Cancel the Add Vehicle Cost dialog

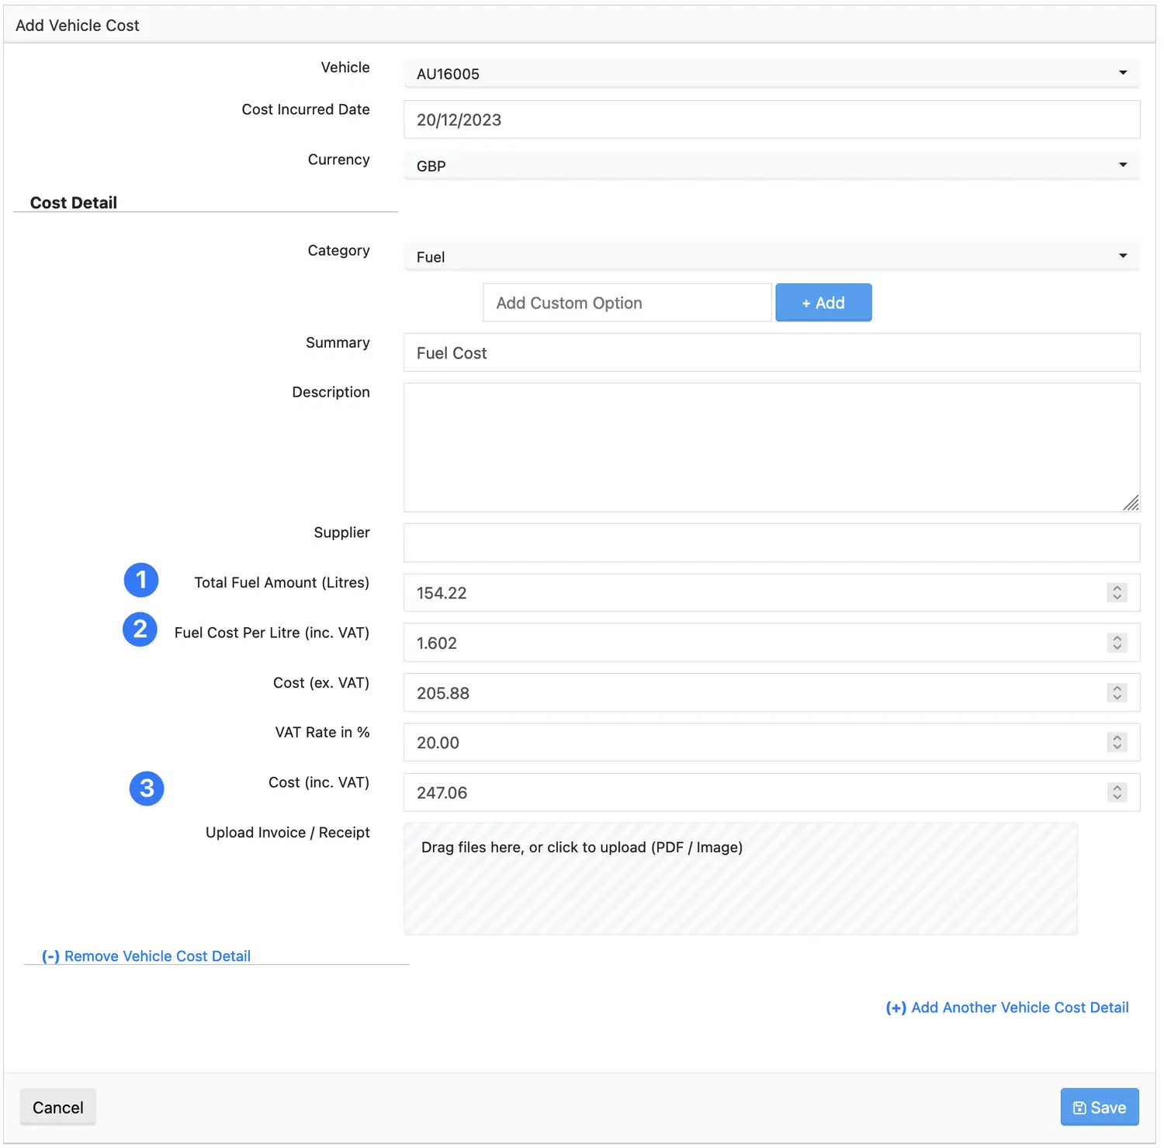tap(58, 1108)
